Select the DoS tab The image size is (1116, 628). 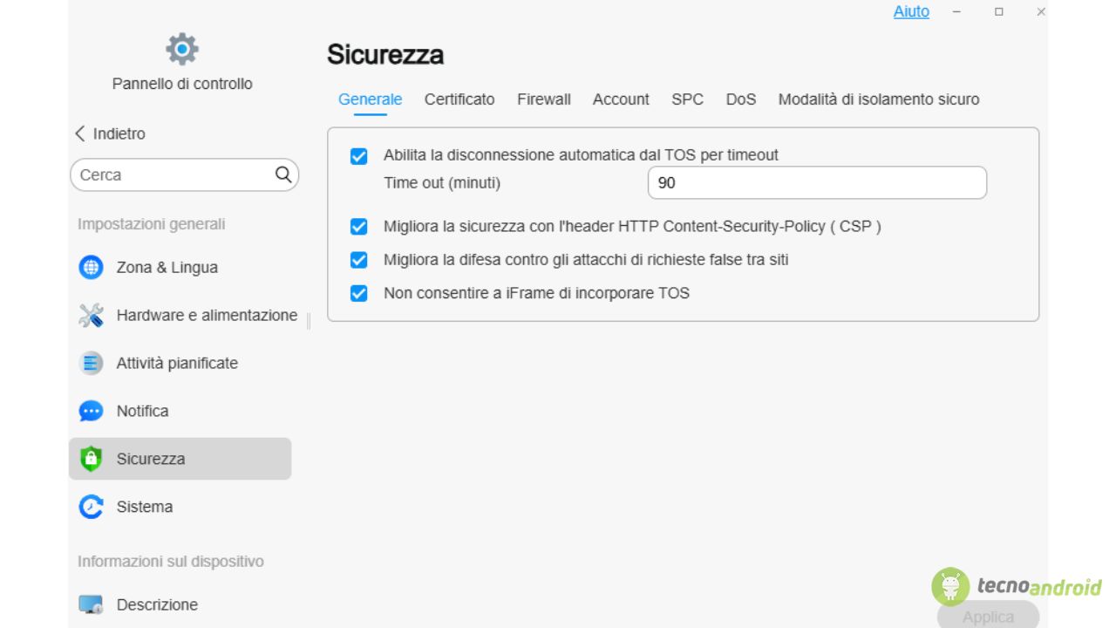(740, 99)
